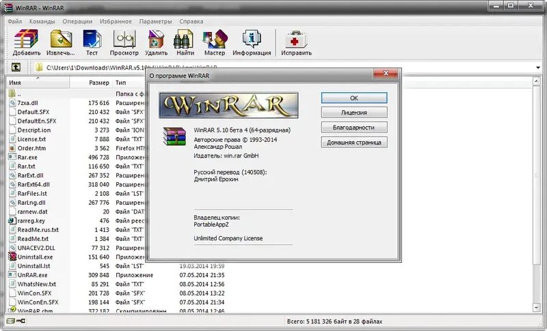Select the Uninstall.lst file row
547x331 pixels.
[117, 266]
